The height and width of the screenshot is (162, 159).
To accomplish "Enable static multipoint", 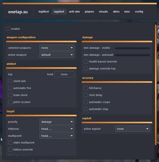I will click(10, 142).
